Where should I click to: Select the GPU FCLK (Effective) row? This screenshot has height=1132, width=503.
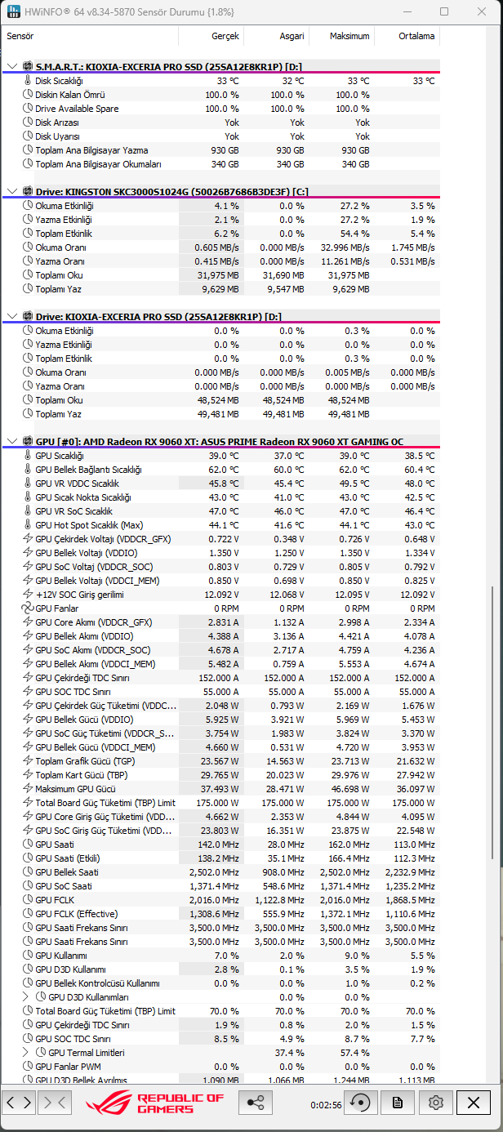[x=221, y=914]
